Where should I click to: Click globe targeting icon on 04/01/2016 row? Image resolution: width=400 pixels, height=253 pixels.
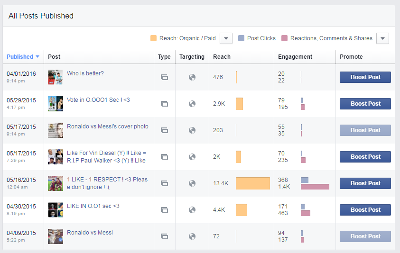pos(192,77)
